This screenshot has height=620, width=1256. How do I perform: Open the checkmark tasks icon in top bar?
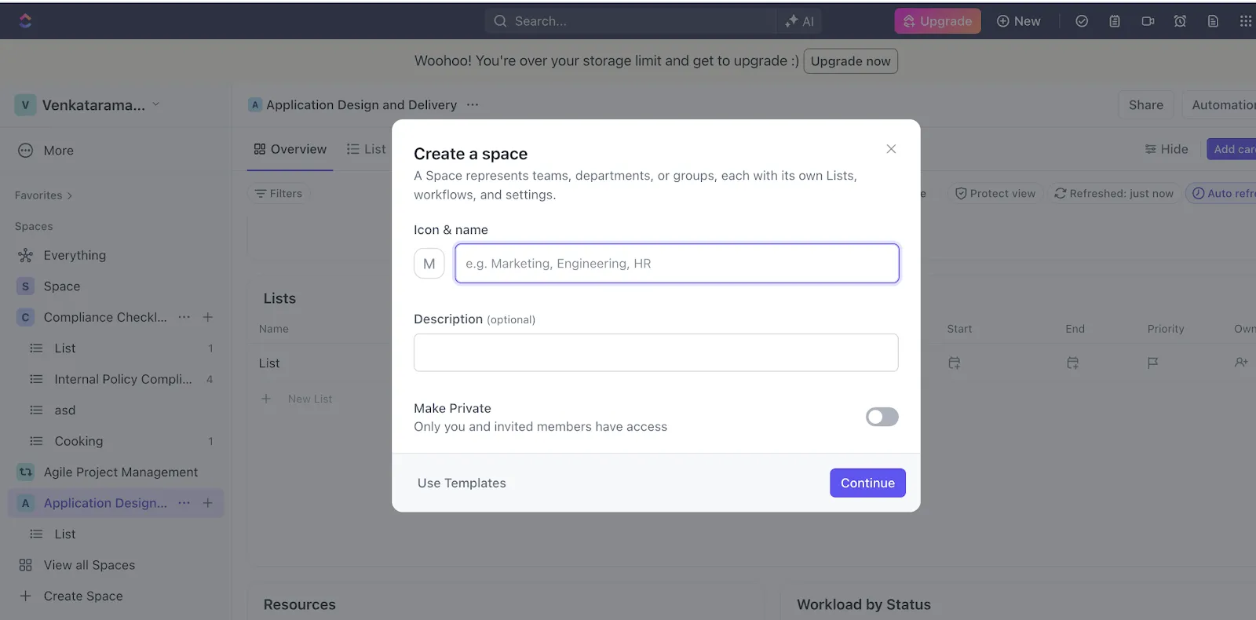(1082, 21)
